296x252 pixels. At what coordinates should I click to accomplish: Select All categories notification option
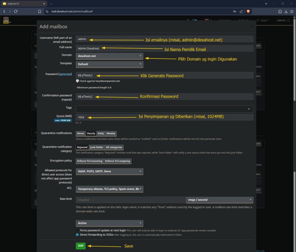(114, 147)
